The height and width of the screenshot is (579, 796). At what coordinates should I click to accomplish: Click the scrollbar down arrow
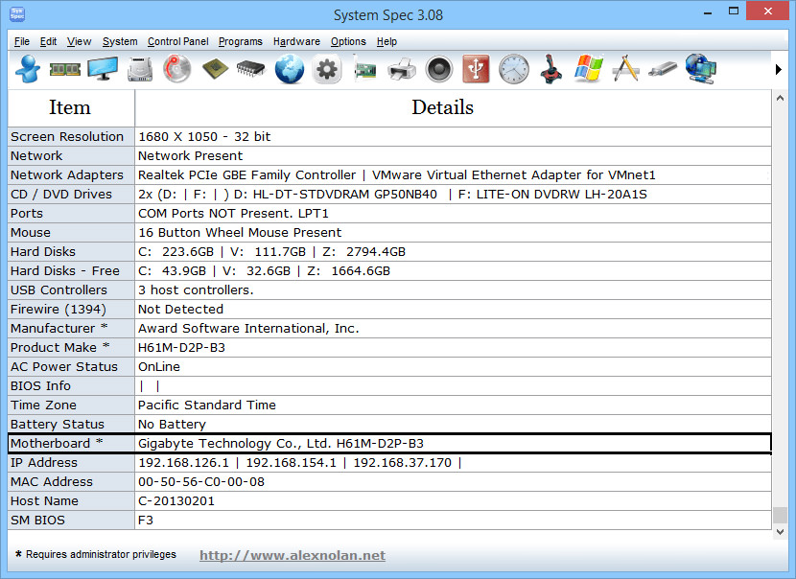click(x=780, y=532)
